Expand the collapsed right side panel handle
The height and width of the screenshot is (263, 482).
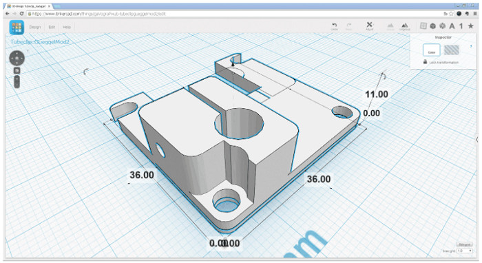tap(477, 139)
